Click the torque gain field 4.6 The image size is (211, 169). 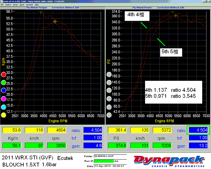click(x=93, y=146)
